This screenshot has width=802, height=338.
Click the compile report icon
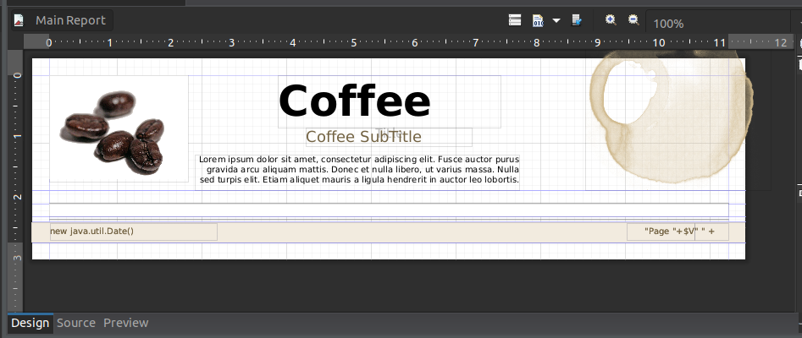tap(538, 20)
